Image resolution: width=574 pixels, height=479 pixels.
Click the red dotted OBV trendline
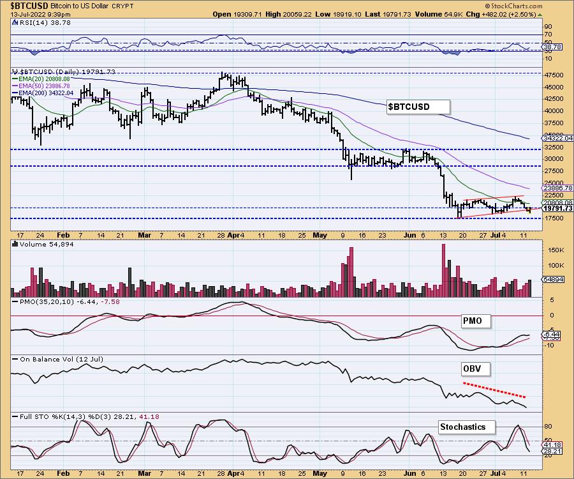494,390
